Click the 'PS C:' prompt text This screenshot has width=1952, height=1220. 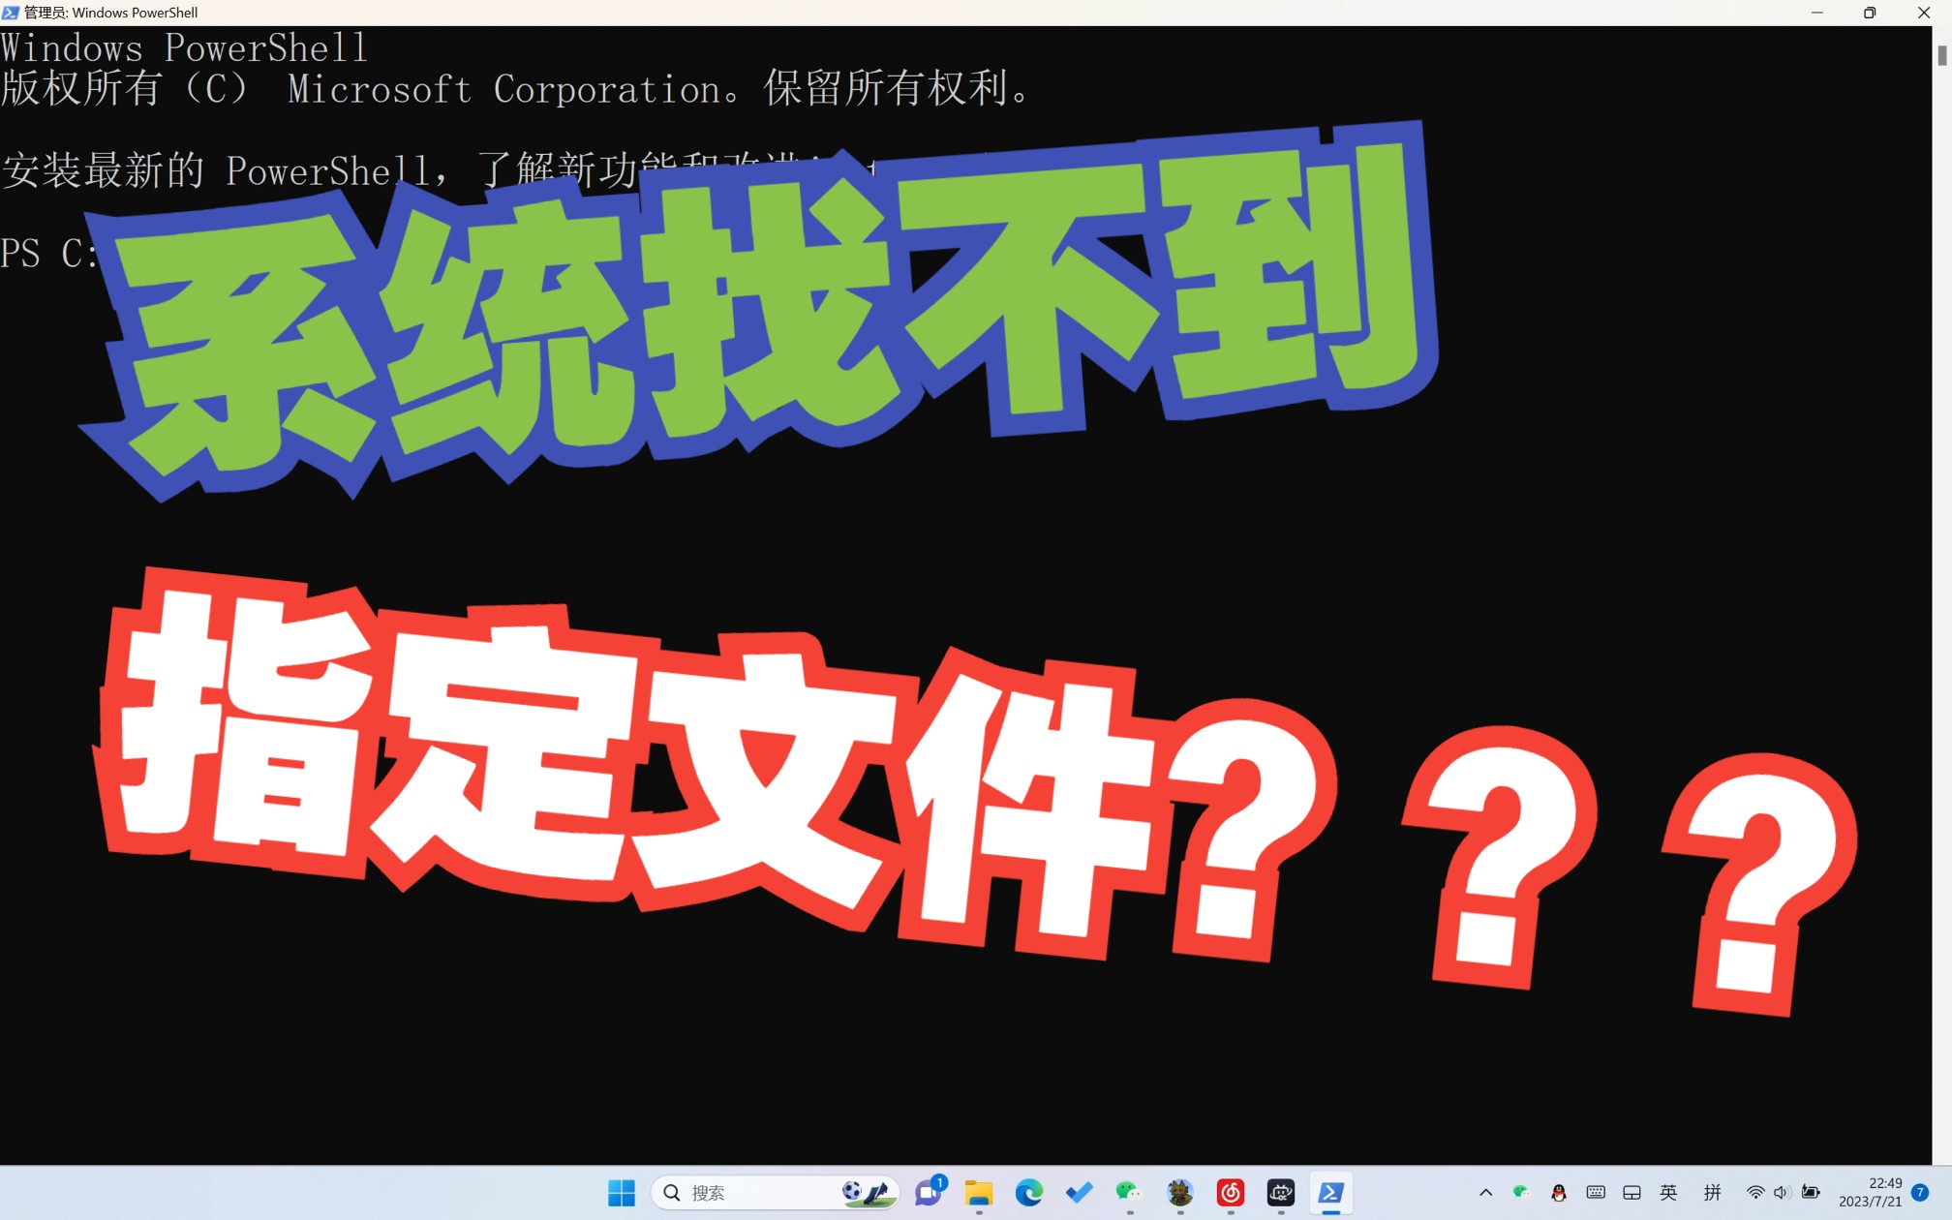(48, 254)
